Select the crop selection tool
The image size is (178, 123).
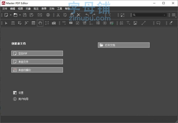click(x=47, y=23)
